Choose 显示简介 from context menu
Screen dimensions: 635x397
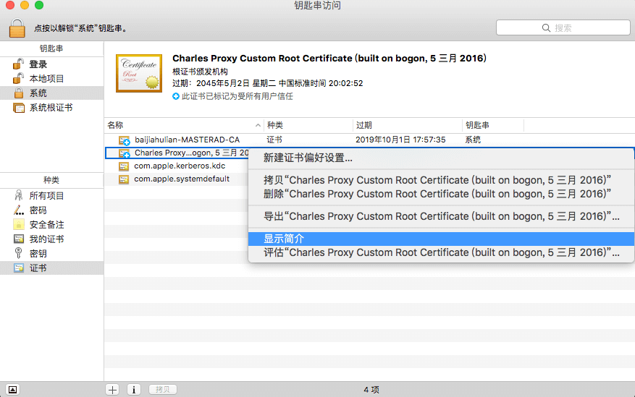441,239
